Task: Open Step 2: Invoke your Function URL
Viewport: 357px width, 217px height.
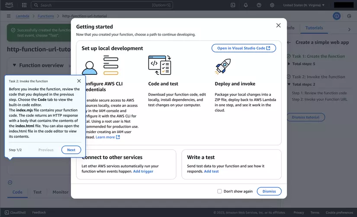Action: click(x=319, y=99)
